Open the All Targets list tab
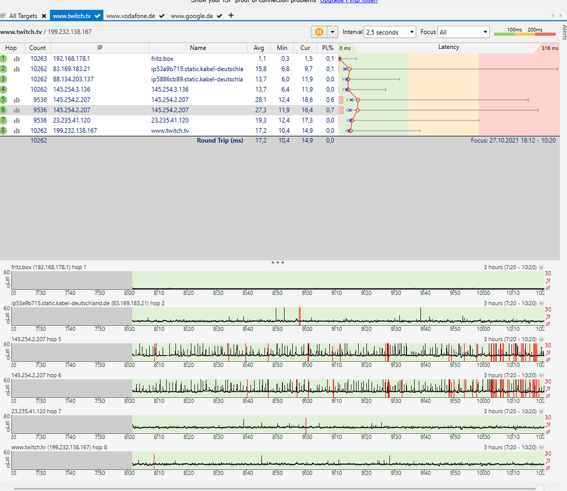The height and width of the screenshot is (491, 567). (23, 16)
